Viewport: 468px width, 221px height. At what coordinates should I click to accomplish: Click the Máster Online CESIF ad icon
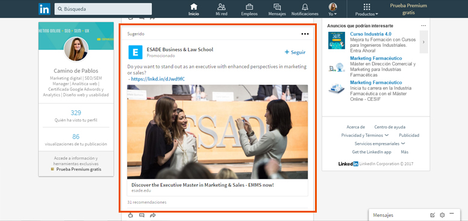pyautogui.click(x=336, y=89)
